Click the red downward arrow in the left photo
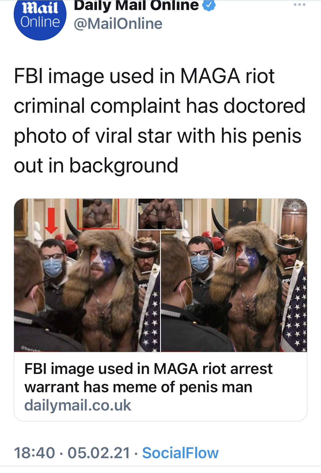The image size is (321, 473). [51, 220]
